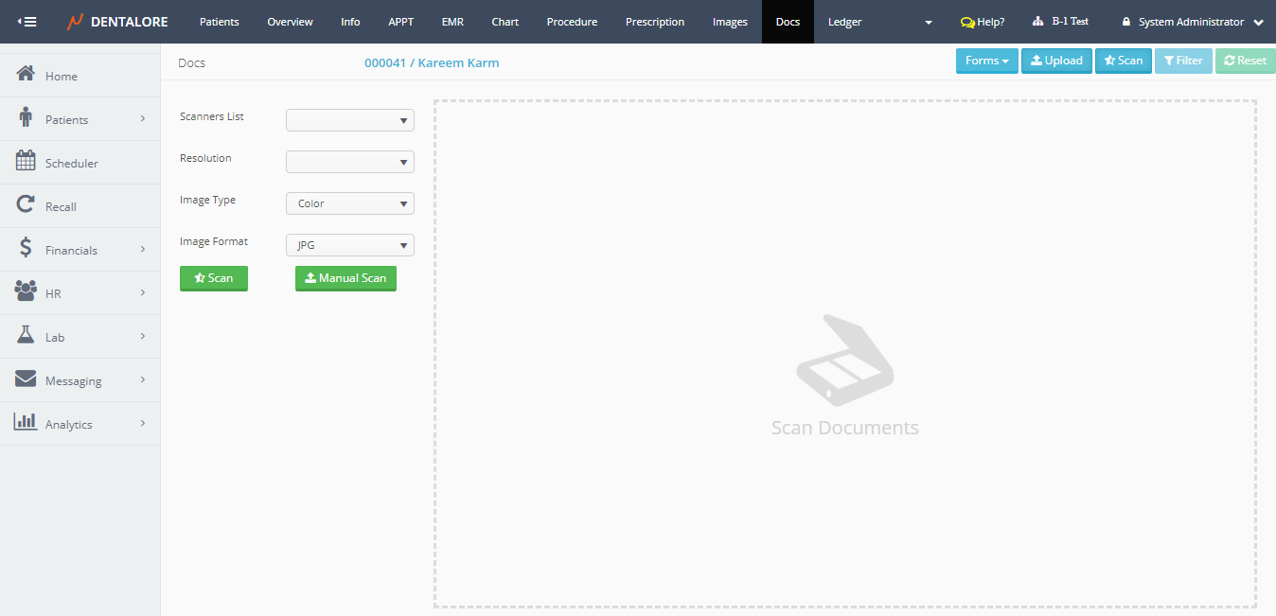1276x616 pixels.
Task: Click the Home house icon in sidebar
Action: [26, 75]
